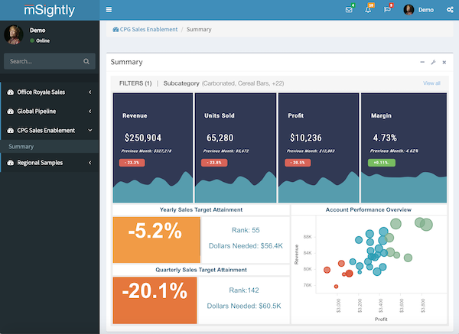Screen dimensions: 459x334
Task: Click Quarterly Sales Target Attainment heading
Action: pos(201,270)
